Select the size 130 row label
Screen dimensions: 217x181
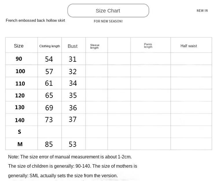(x=20, y=107)
